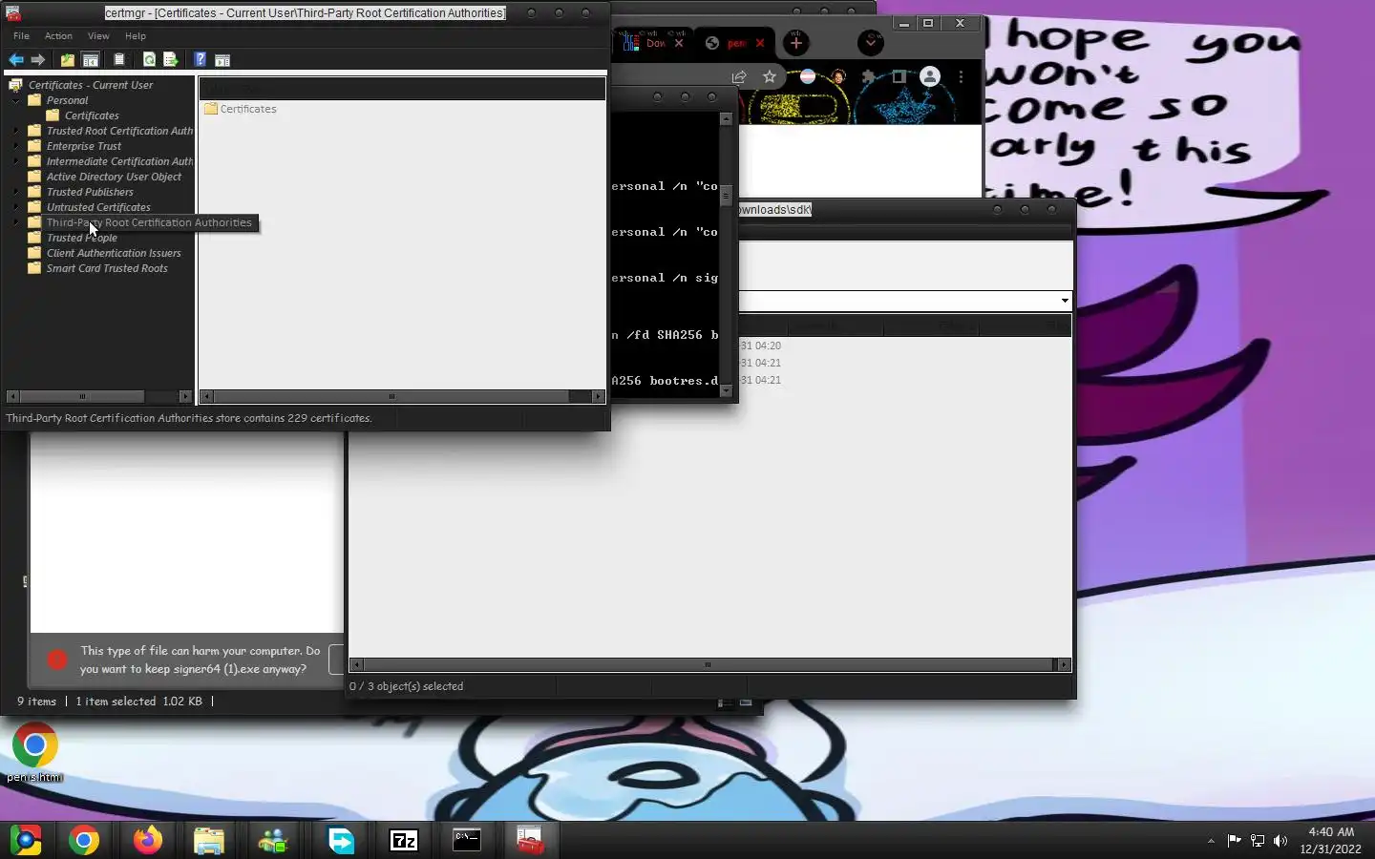Viewport: 1375px width, 859px height.
Task: Open the blue arrow app on taskbar
Action: [x=341, y=840]
